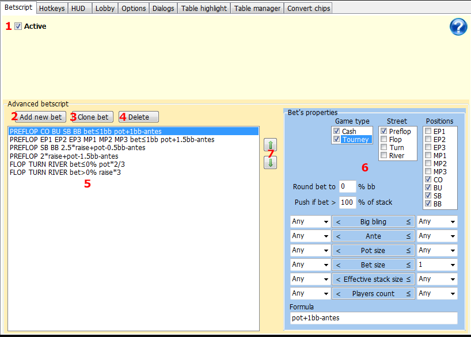This screenshot has width=471, height=337.
Task: Click the Round bet to input field
Action: point(347,186)
